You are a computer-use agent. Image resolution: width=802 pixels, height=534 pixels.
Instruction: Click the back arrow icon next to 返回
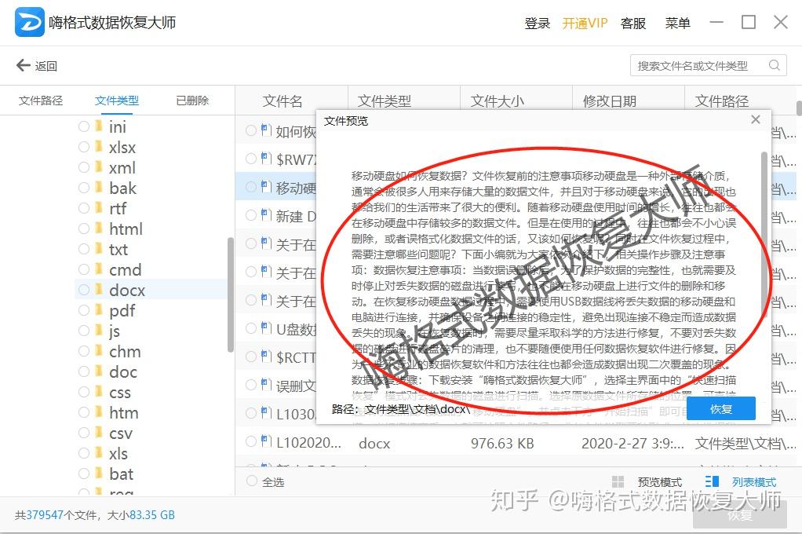(23, 65)
